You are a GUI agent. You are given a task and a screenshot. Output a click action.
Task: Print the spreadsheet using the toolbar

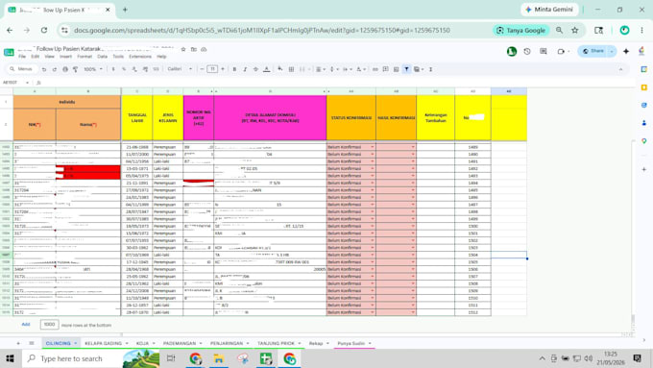(x=65, y=69)
